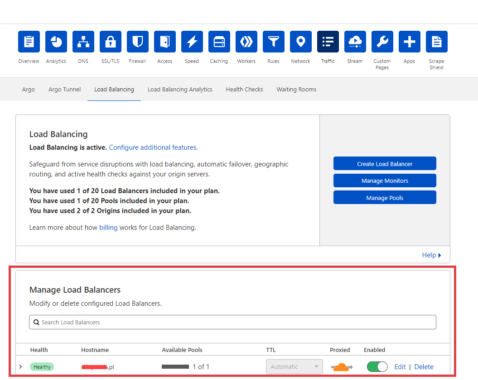Click the Create Load Balancer button
Screen dimensions: 478x380
coord(385,164)
